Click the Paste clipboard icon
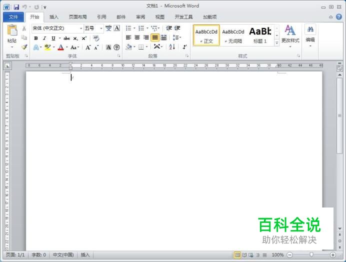Screen dimensions: 346x262 (12, 30)
